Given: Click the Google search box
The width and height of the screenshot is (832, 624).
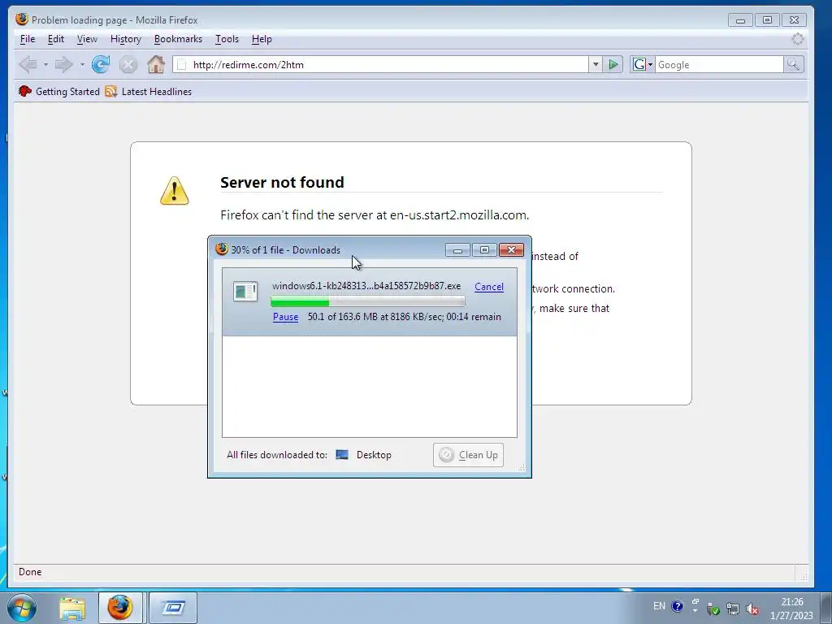Looking at the screenshot, I should 719,65.
